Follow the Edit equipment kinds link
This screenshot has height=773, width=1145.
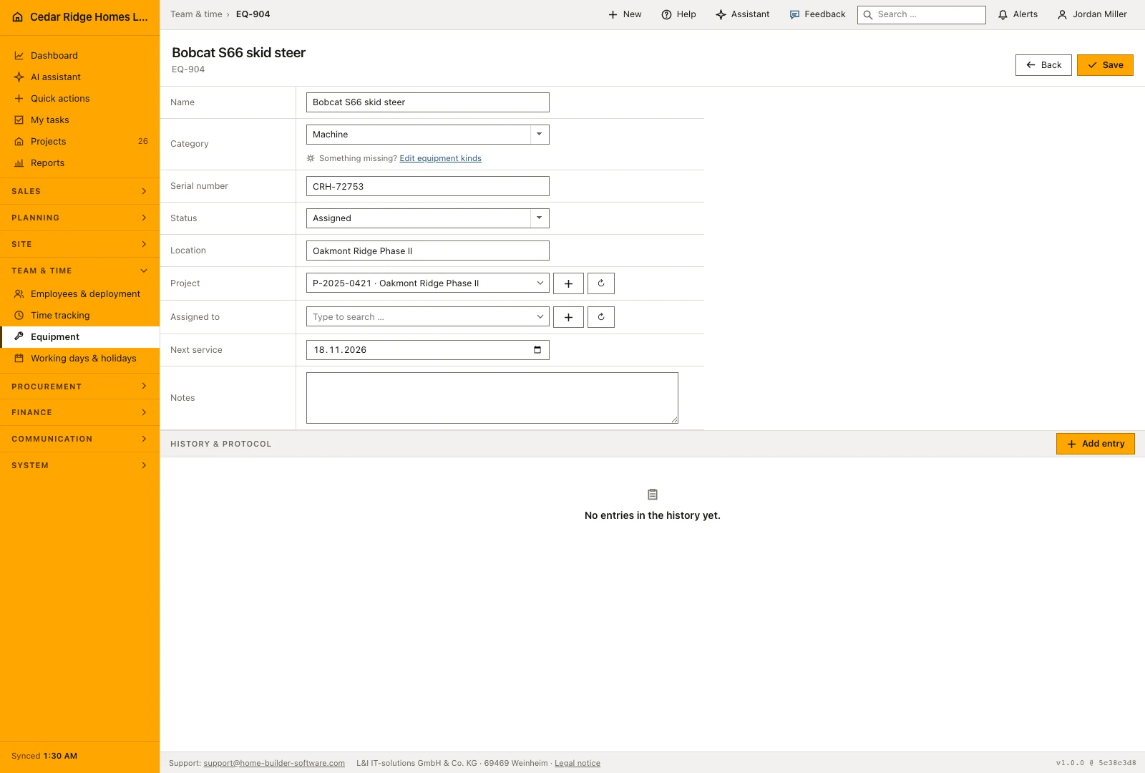[441, 159]
